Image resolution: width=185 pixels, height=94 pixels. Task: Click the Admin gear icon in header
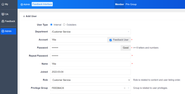tap(22, 4)
